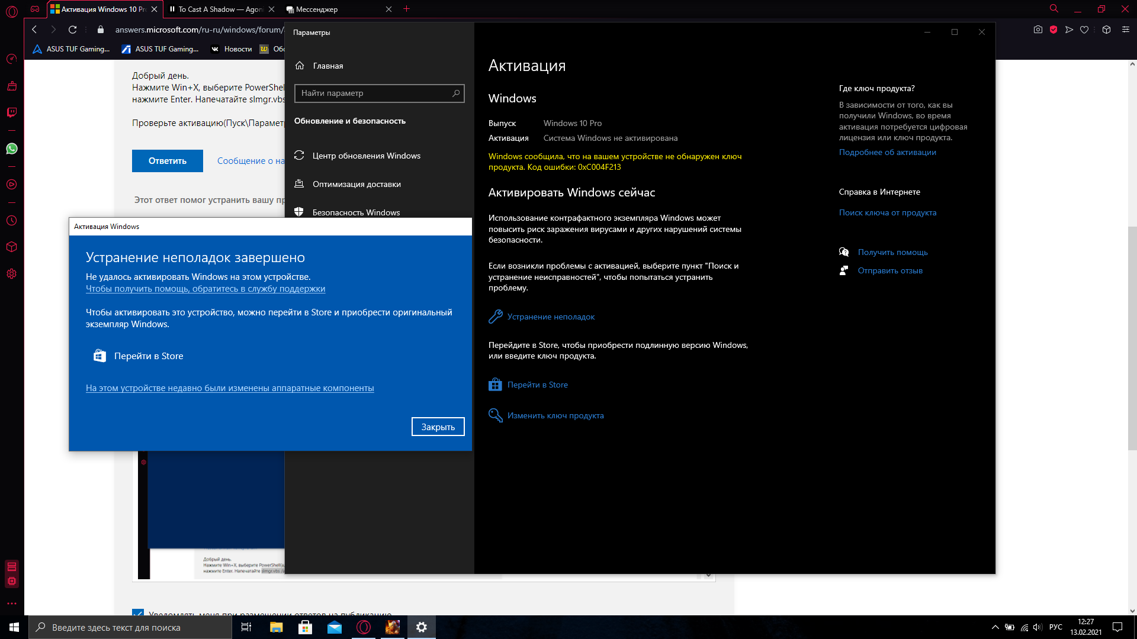Open Поиск ключа от продукта link
The image size is (1137, 639).
point(888,212)
